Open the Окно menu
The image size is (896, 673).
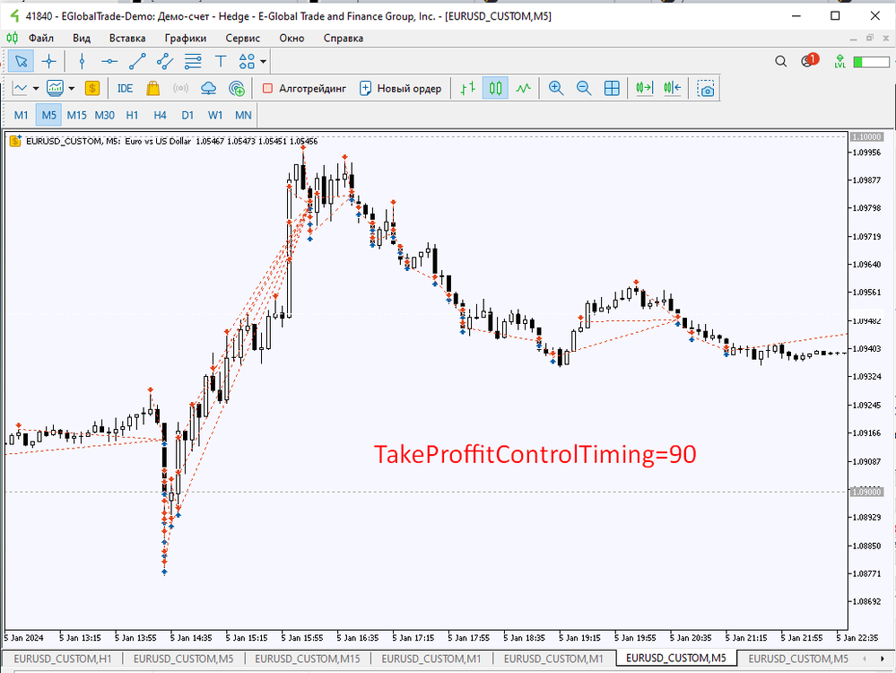[292, 39]
